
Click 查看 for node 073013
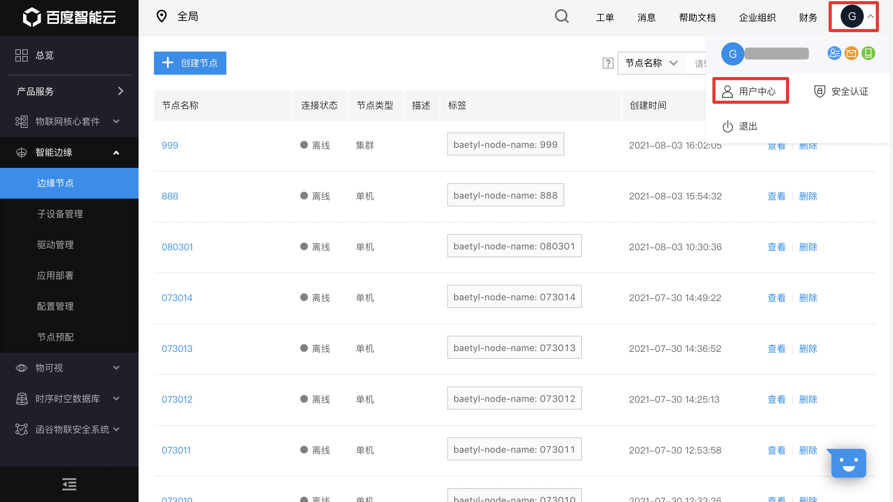pyautogui.click(x=776, y=348)
